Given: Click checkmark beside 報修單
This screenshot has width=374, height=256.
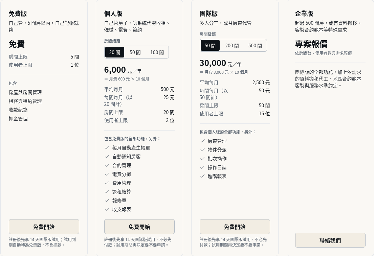Looking at the screenshot, I should [107, 201].
